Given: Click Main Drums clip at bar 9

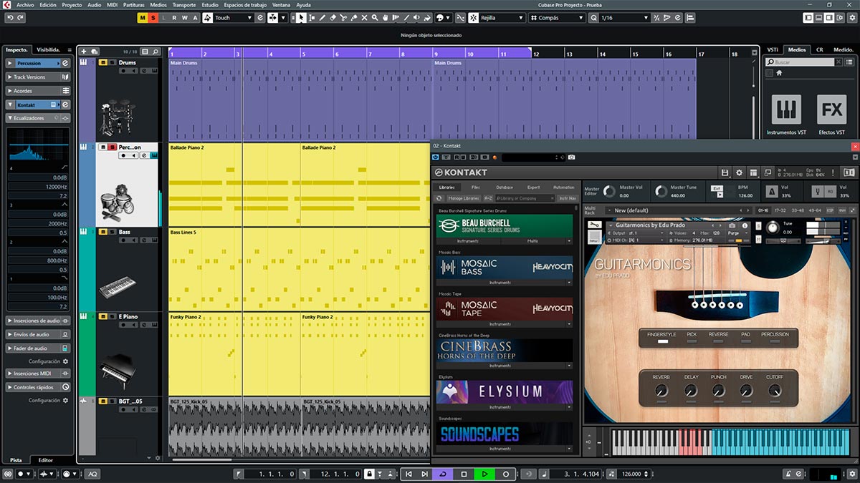Looking at the screenshot, I should coord(564,99).
